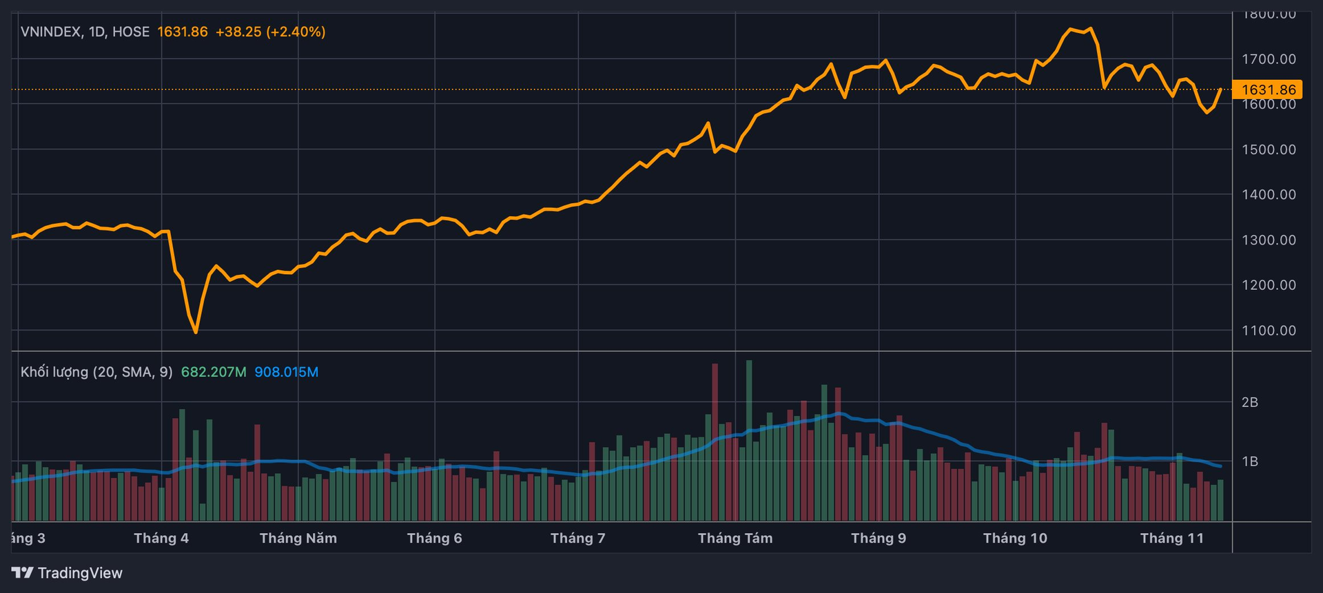Click the green 682.207M volume value
Image resolution: width=1323 pixels, height=593 pixels.
(214, 372)
